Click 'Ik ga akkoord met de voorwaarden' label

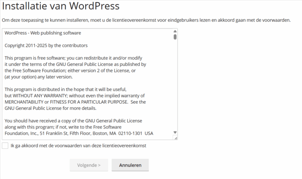78,146
